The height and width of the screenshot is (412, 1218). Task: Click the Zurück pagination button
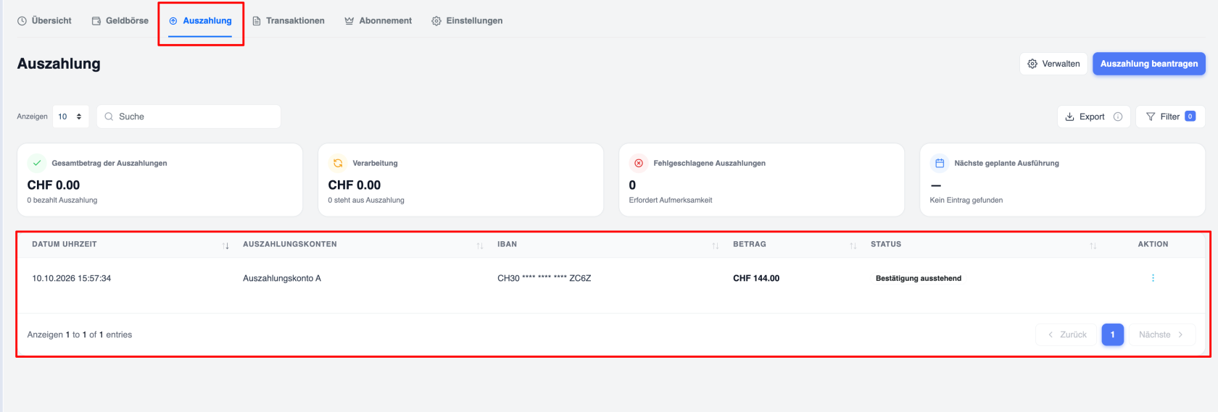coord(1066,335)
